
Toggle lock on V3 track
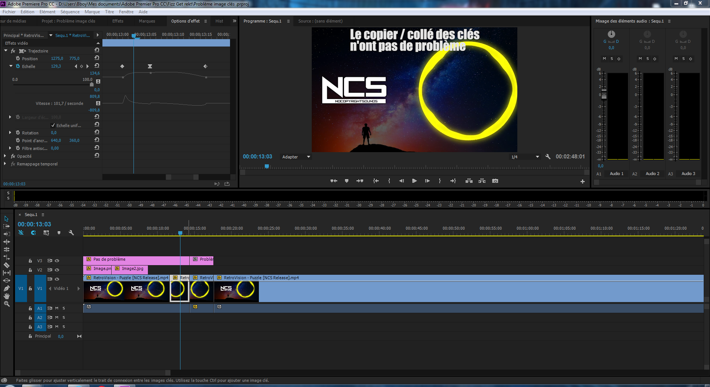(30, 261)
